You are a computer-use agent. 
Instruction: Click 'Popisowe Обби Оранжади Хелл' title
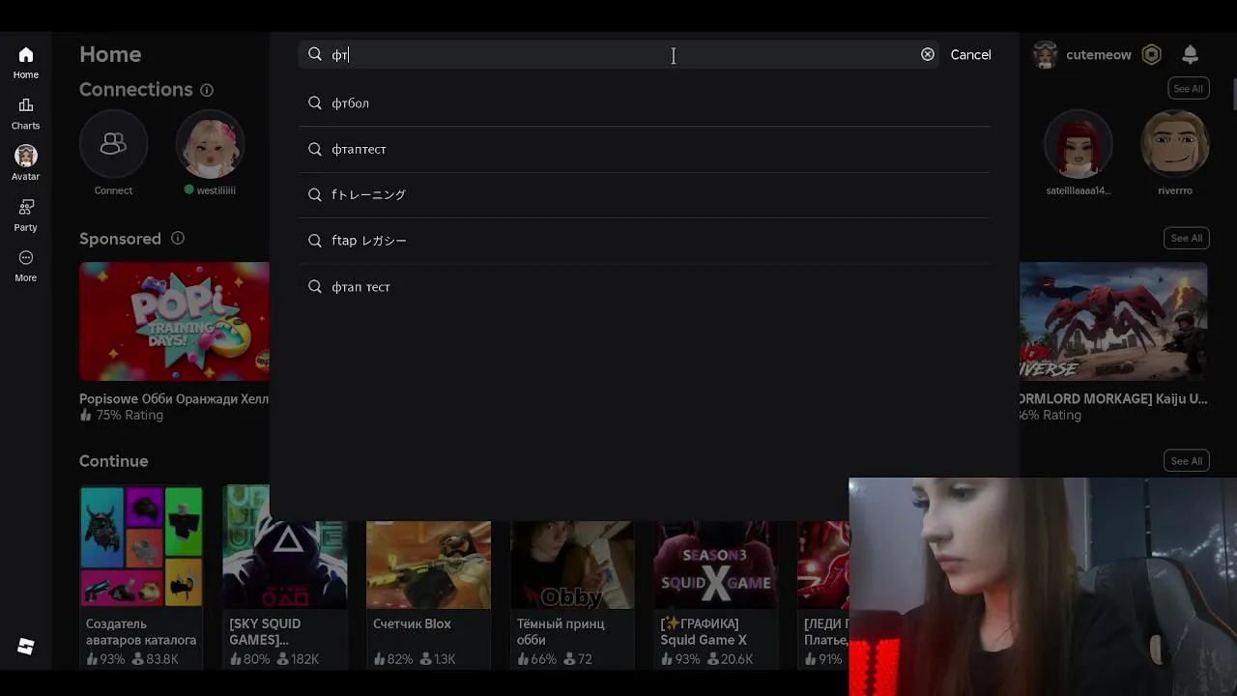174,398
